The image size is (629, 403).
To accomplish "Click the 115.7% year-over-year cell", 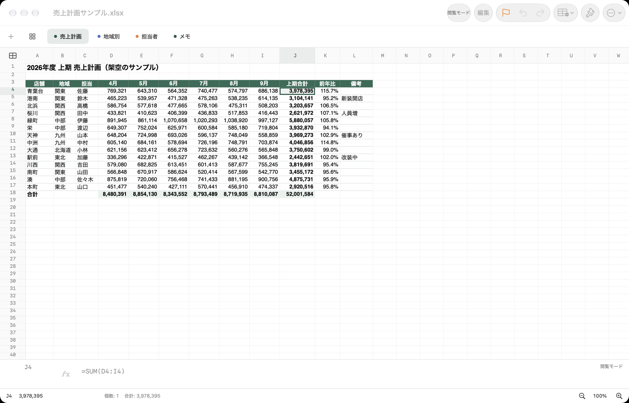I will 327,91.
